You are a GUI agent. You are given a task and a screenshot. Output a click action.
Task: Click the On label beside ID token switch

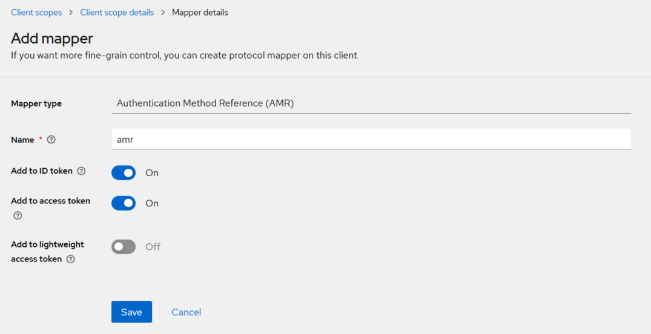coord(152,173)
